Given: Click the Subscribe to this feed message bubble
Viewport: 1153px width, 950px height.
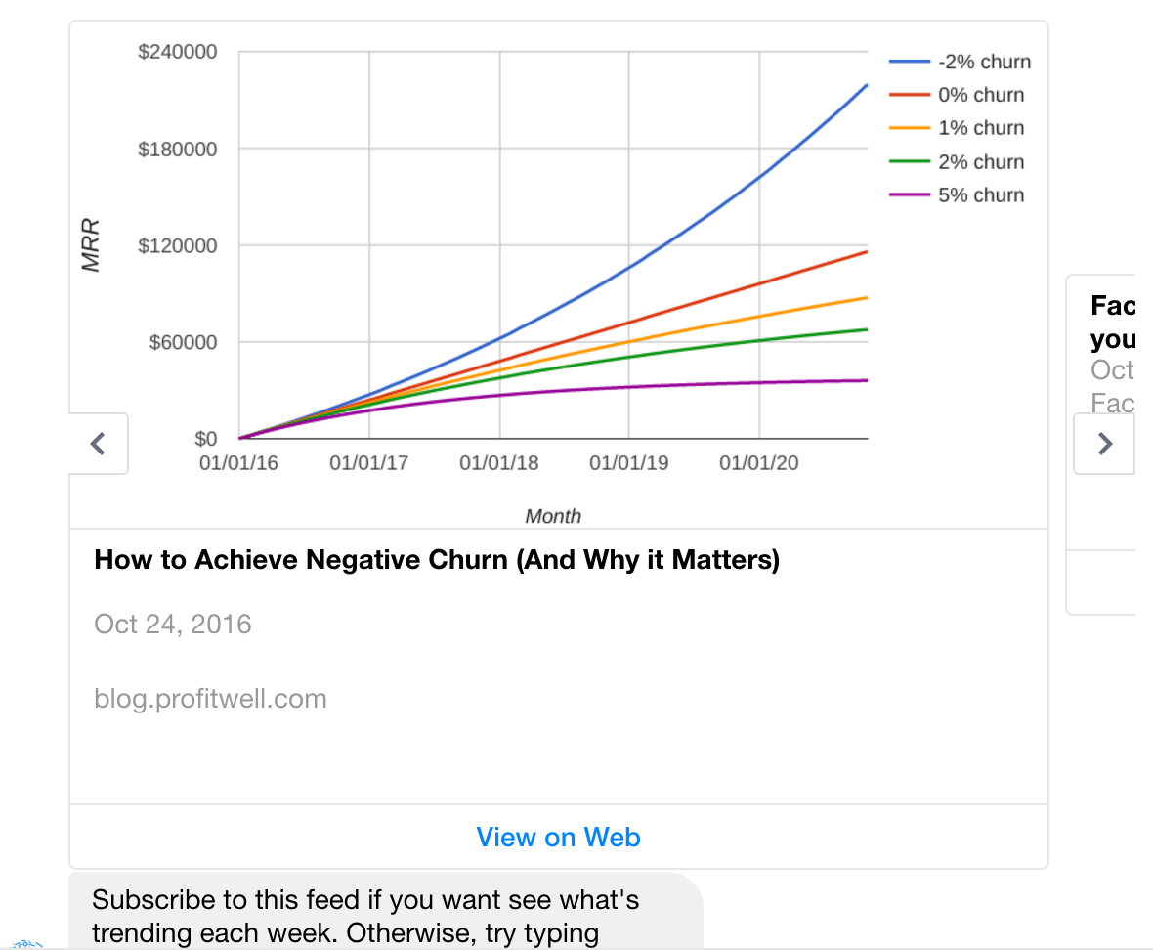Looking at the screenshot, I should click(x=386, y=912).
